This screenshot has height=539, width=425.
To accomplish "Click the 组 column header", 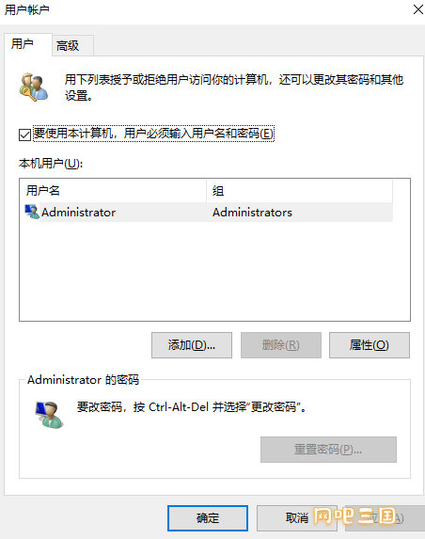I will (300, 190).
